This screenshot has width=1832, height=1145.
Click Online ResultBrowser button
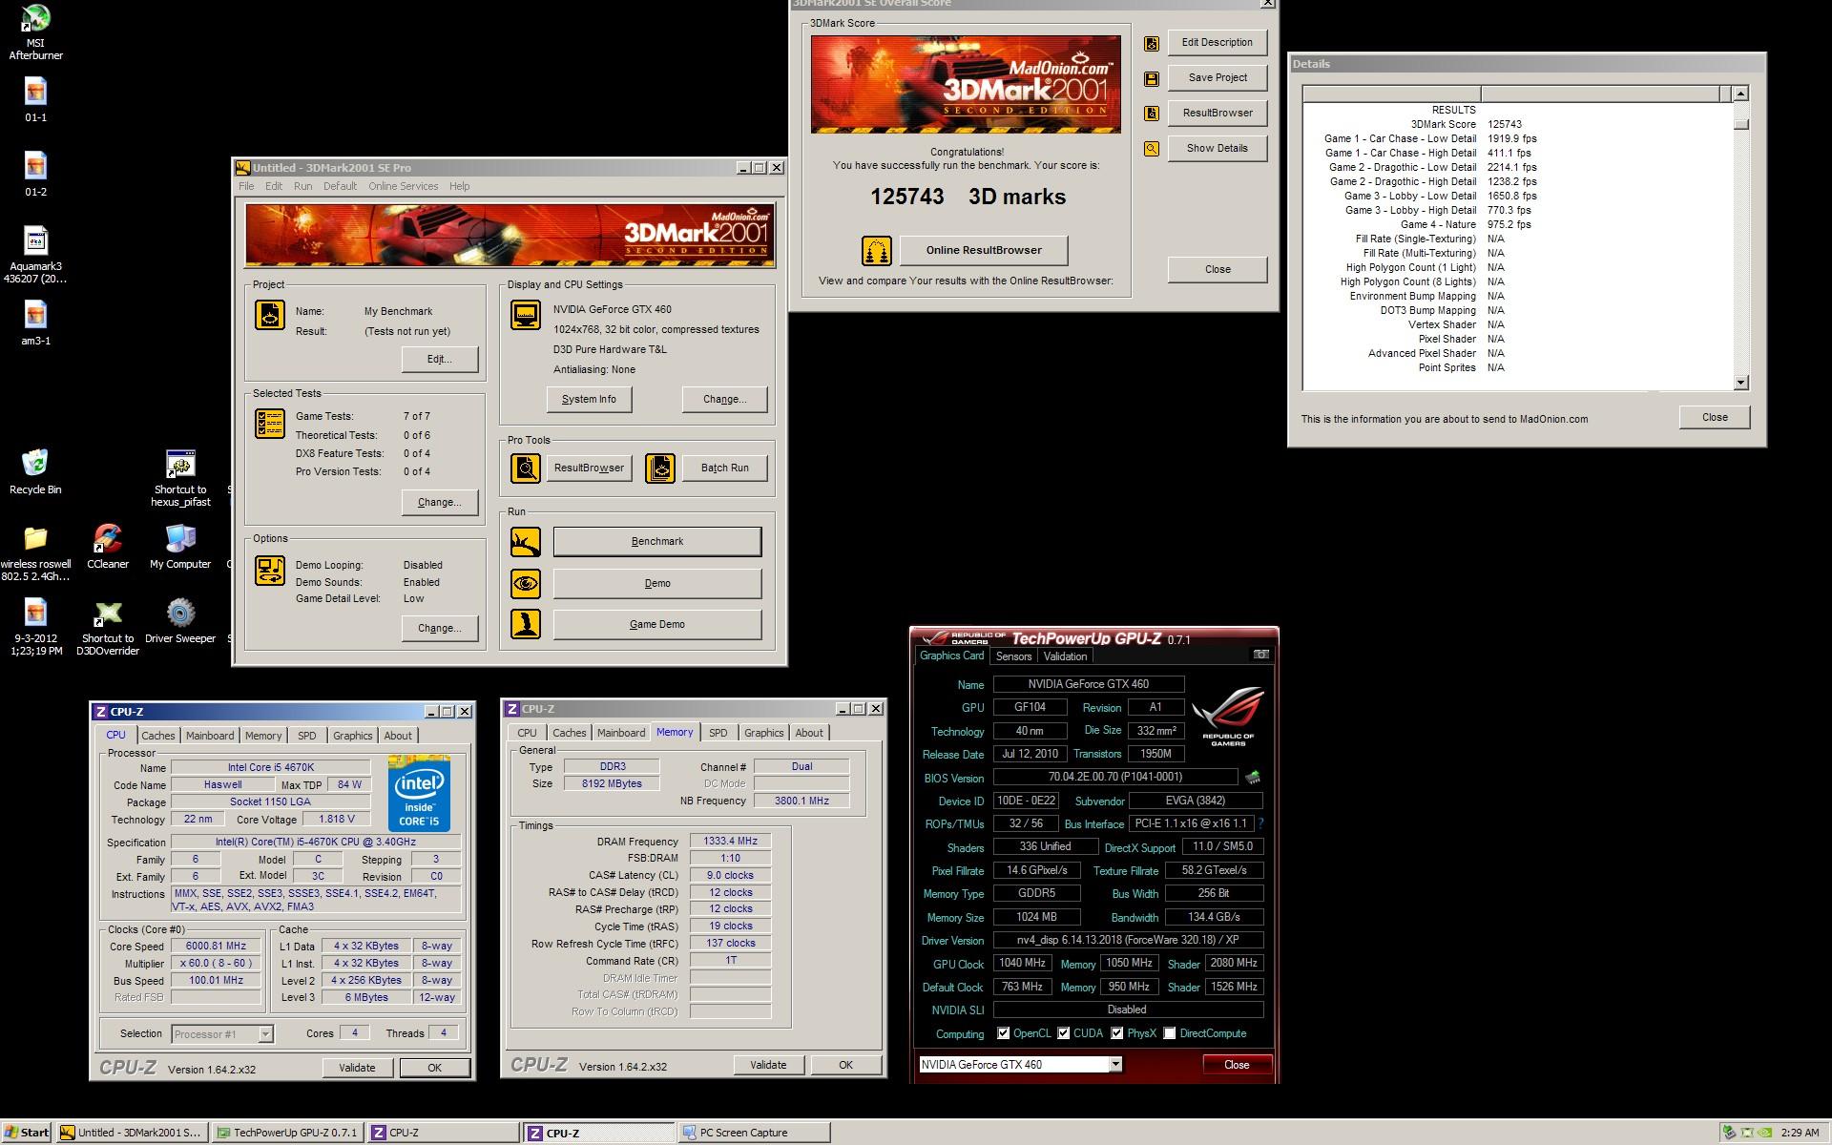pyautogui.click(x=984, y=251)
